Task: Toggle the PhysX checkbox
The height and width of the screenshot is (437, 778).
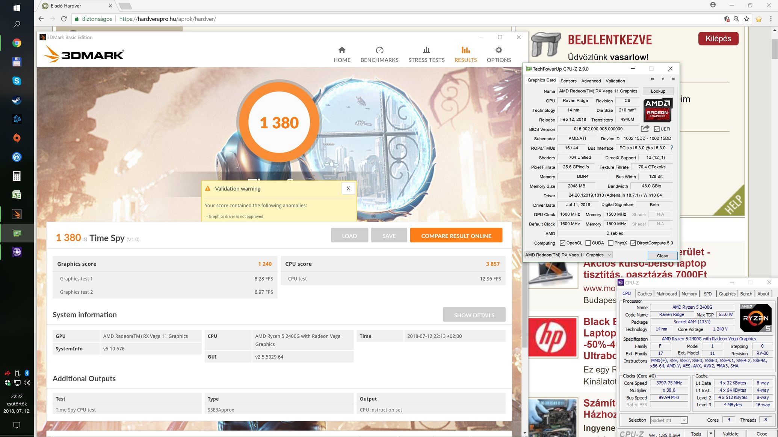Action: 611,243
